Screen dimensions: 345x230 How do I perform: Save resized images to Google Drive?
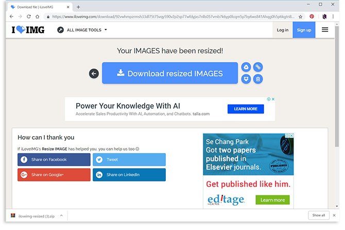246,67
